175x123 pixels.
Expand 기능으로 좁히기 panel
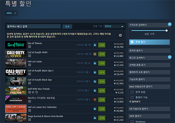(149, 79)
